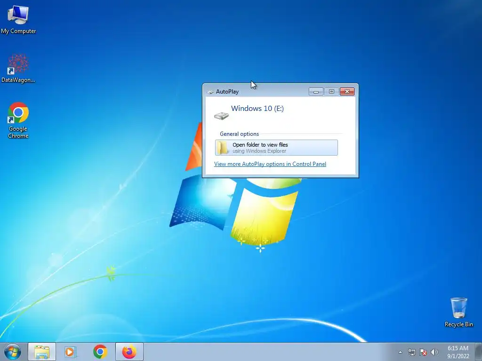Maximize the AutoPlay window
The height and width of the screenshot is (361, 482).
click(331, 92)
